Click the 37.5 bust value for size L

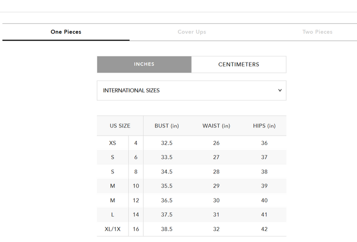(x=167, y=215)
